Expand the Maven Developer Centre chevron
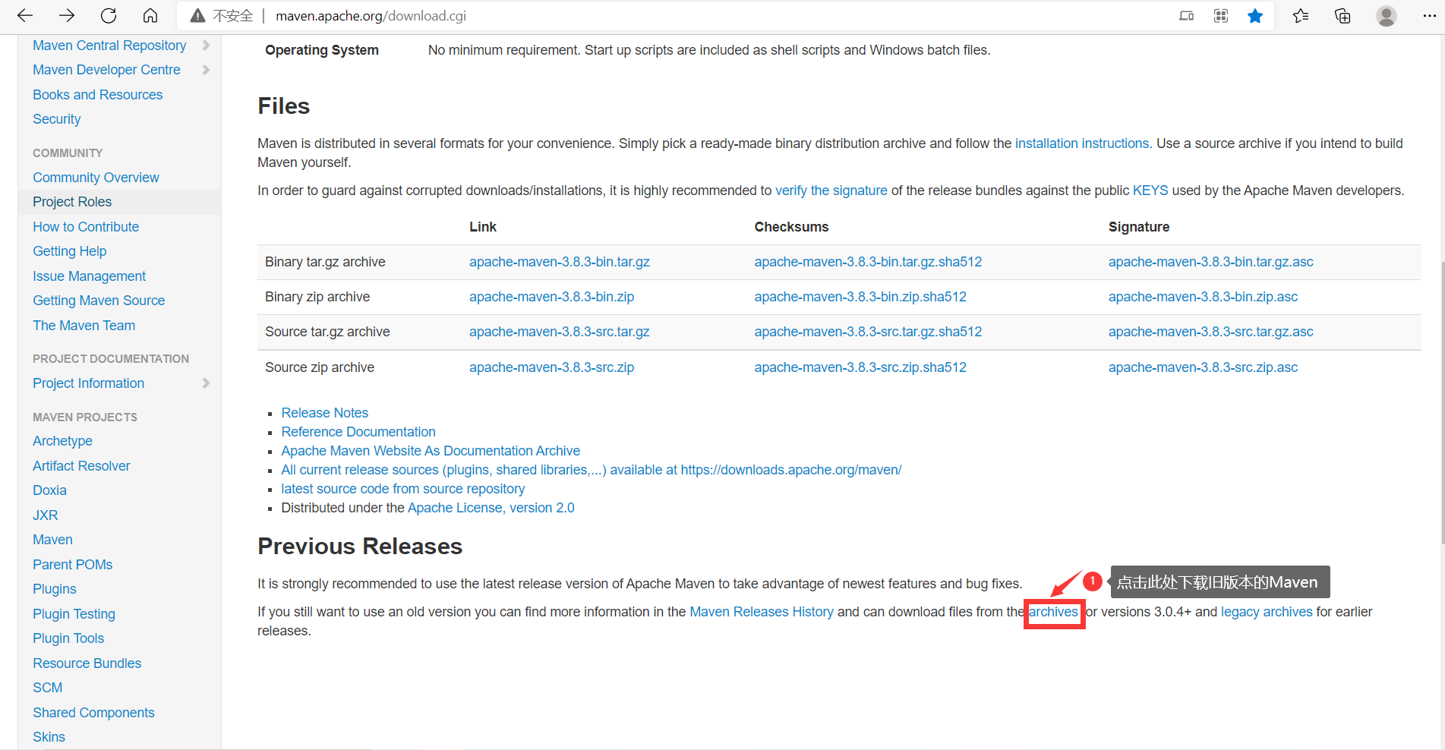The image size is (1445, 750). [206, 70]
